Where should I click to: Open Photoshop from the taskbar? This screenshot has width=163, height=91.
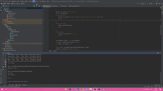pos(70,89)
